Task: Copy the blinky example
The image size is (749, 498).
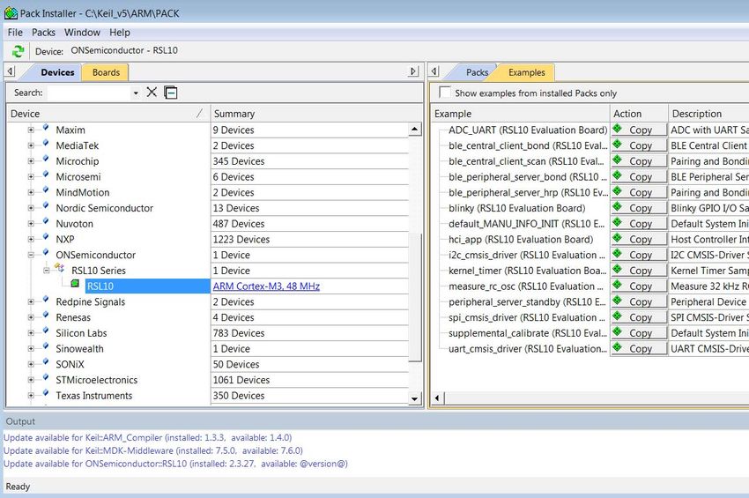Action: pyautogui.click(x=639, y=208)
